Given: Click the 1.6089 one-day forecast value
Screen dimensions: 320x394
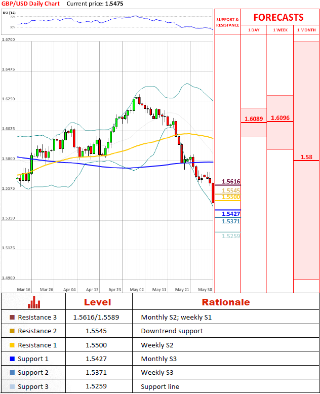Looking at the screenshot, I should 254,119.
